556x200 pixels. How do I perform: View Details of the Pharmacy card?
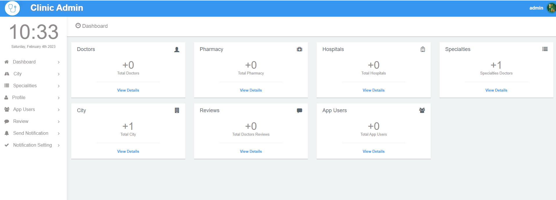[x=251, y=90]
